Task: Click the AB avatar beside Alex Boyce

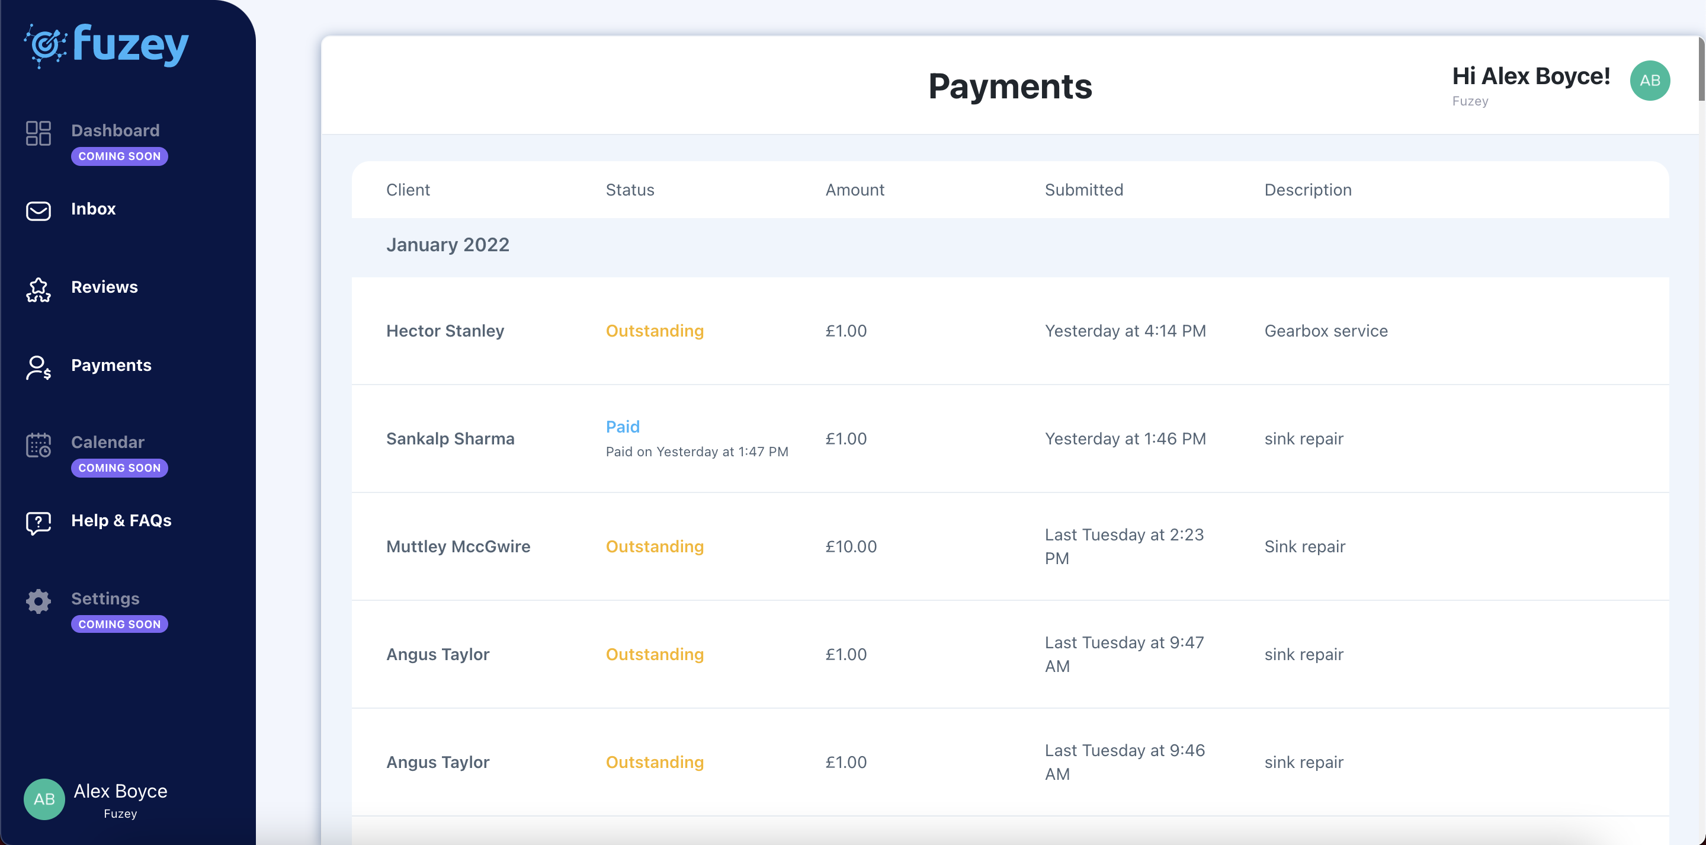Action: pyautogui.click(x=44, y=799)
